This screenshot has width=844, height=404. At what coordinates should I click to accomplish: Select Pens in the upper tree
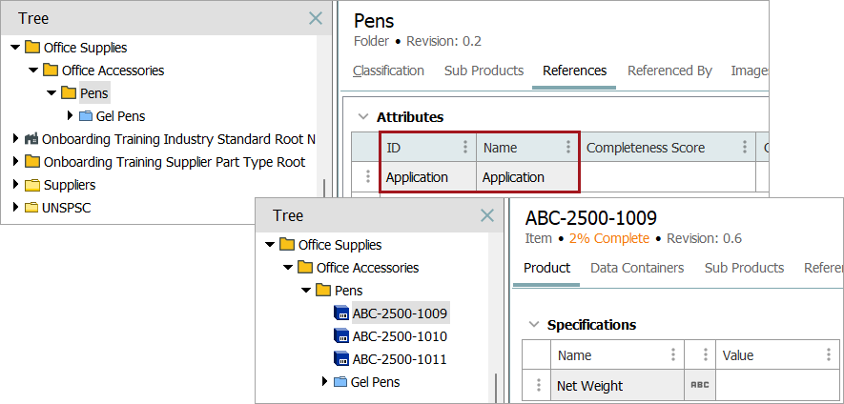click(x=94, y=93)
